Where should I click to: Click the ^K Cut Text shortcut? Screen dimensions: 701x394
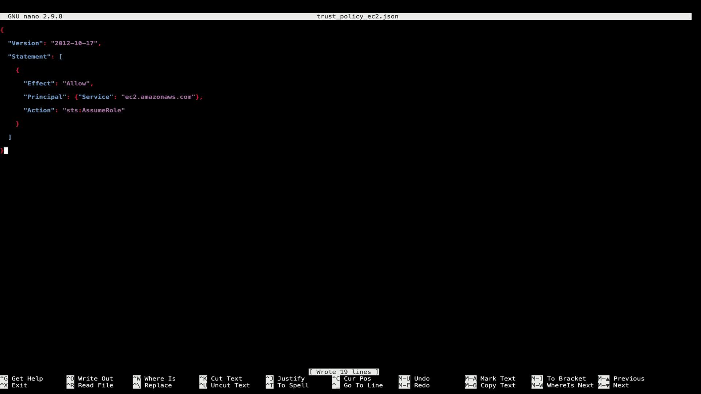tap(221, 379)
